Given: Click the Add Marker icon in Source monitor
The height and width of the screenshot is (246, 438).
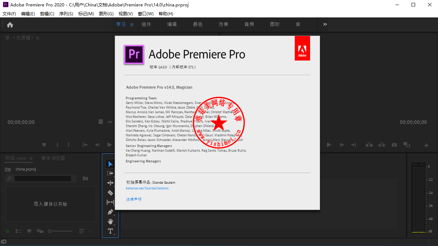Looking at the screenshot, I should [x=44, y=145].
